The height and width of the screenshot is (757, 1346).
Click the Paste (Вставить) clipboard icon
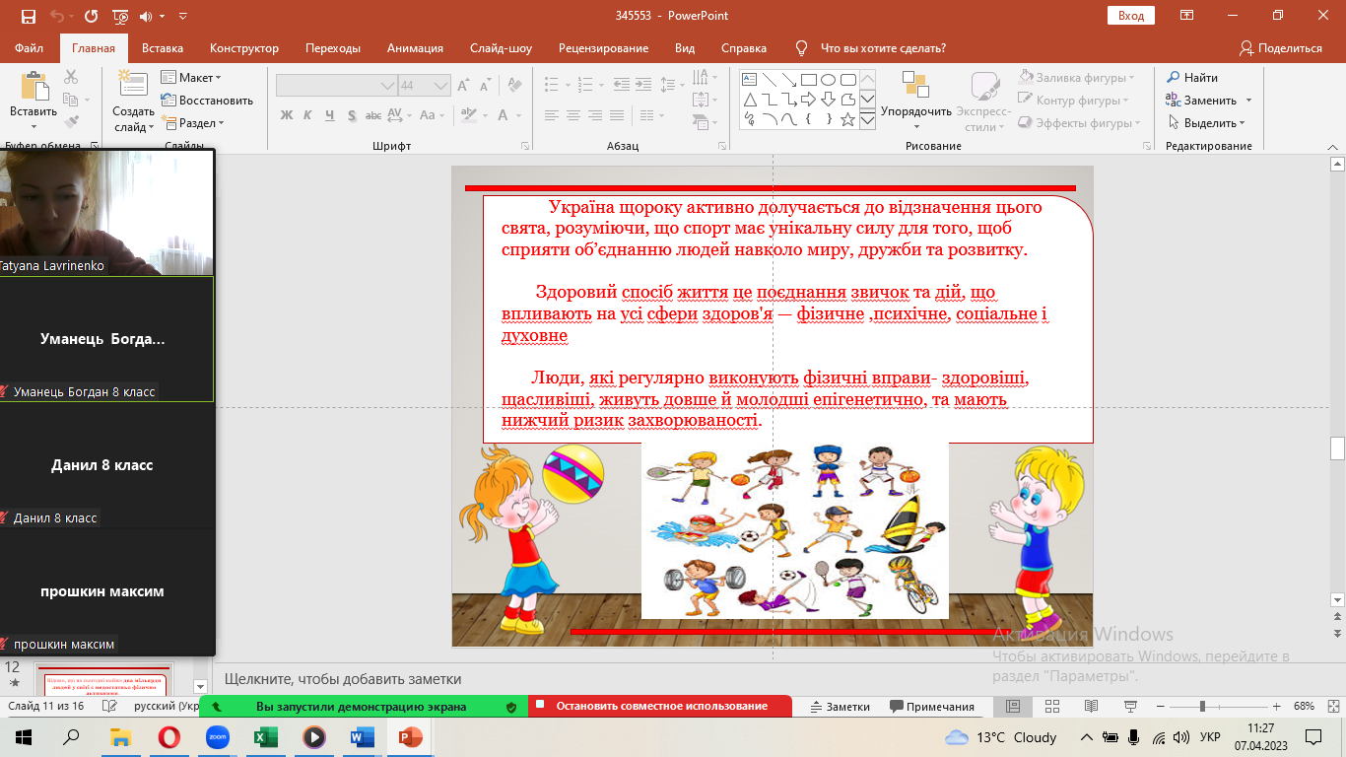[x=34, y=87]
